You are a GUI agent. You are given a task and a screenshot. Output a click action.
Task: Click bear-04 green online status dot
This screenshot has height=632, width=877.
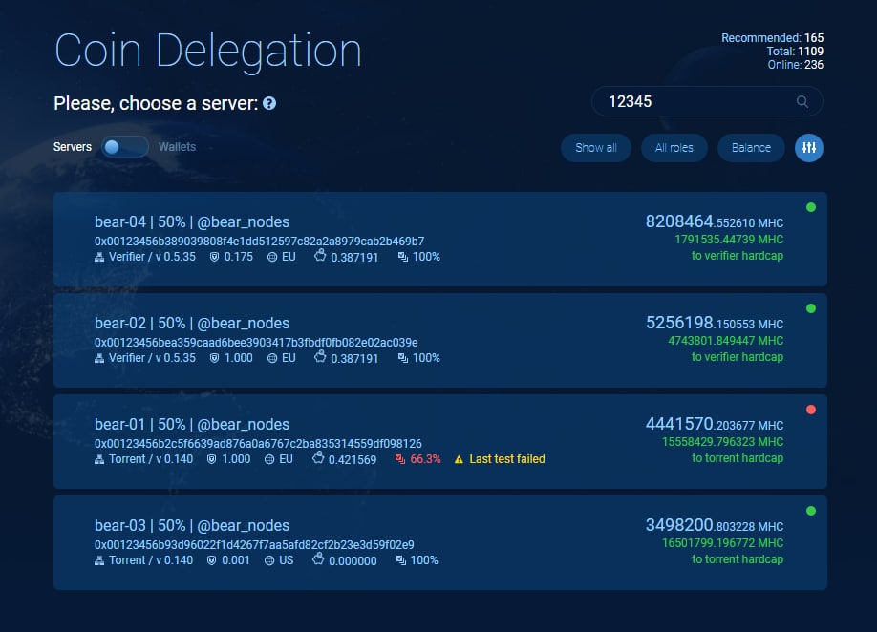point(811,207)
